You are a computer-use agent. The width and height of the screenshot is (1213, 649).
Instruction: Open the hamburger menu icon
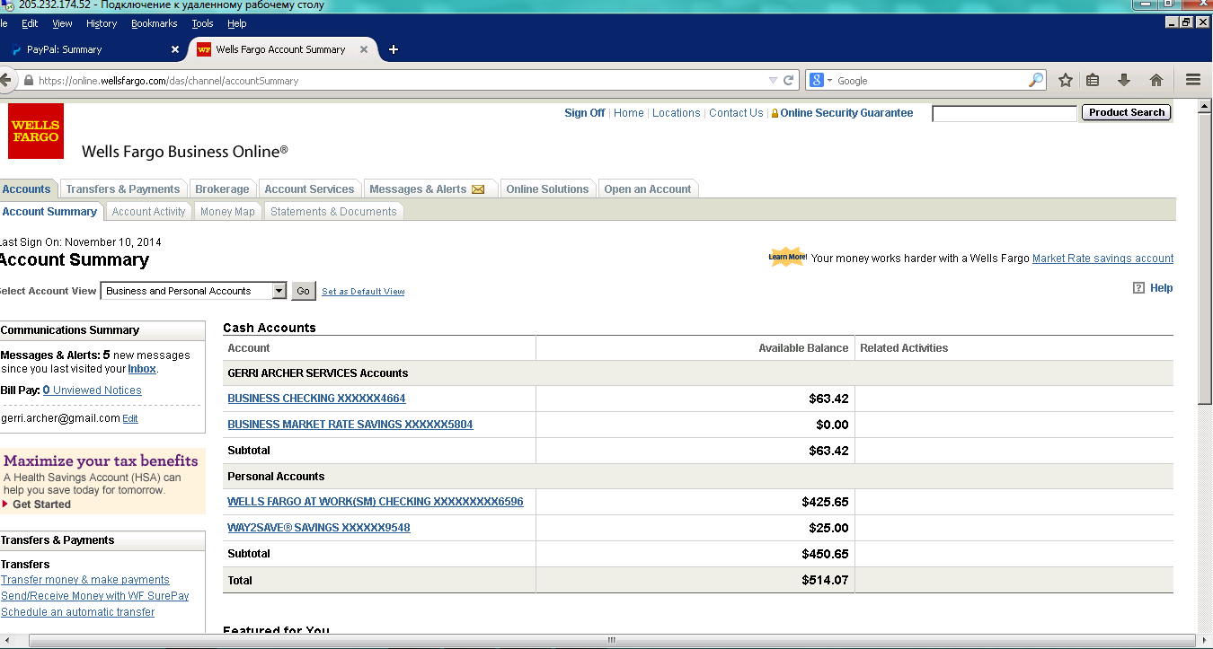tap(1193, 80)
